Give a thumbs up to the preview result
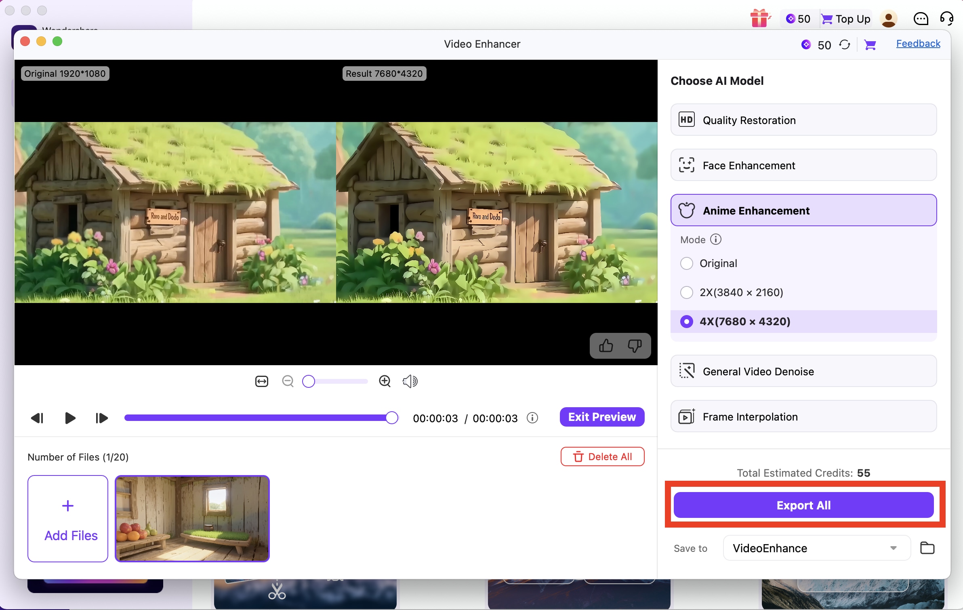The width and height of the screenshot is (963, 610). pos(606,346)
